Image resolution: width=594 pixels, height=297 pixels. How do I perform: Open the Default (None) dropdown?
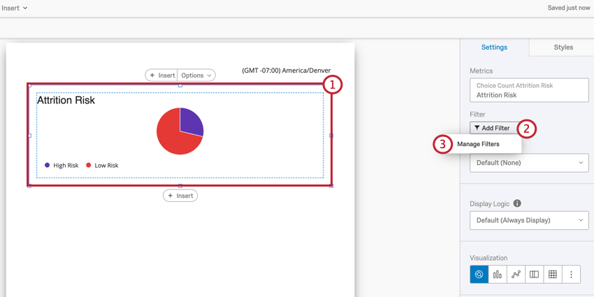coord(529,163)
